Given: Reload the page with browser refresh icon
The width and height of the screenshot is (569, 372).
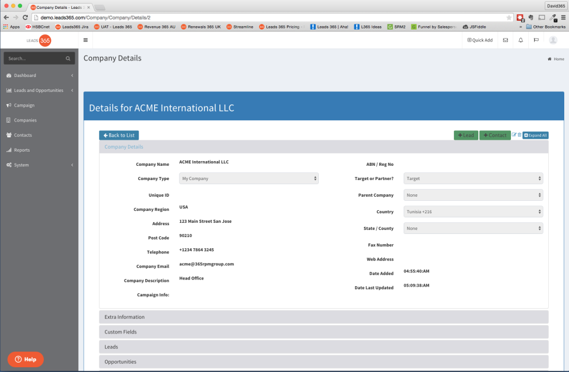Looking at the screenshot, I should click(25, 17).
